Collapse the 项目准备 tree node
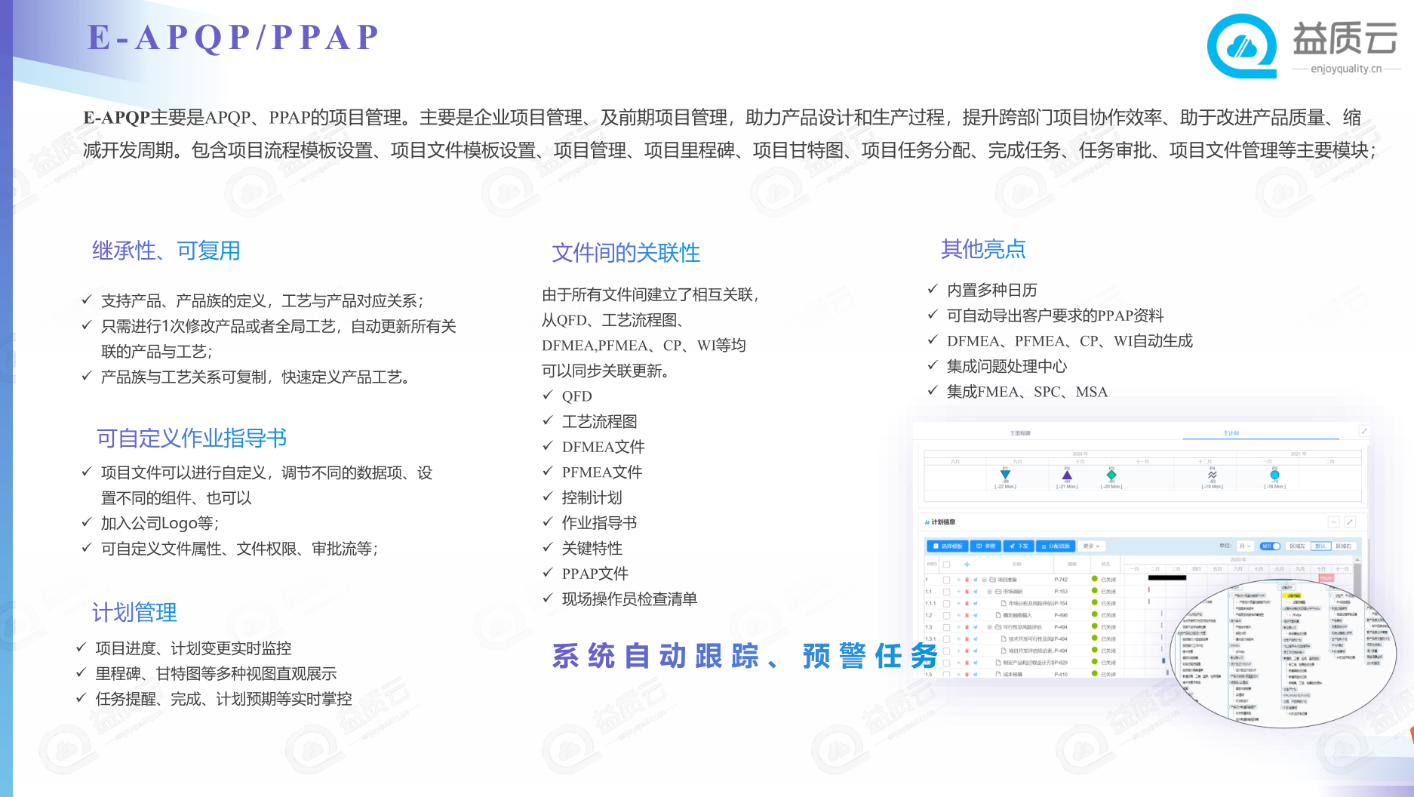The image size is (1414, 797). tap(984, 580)
